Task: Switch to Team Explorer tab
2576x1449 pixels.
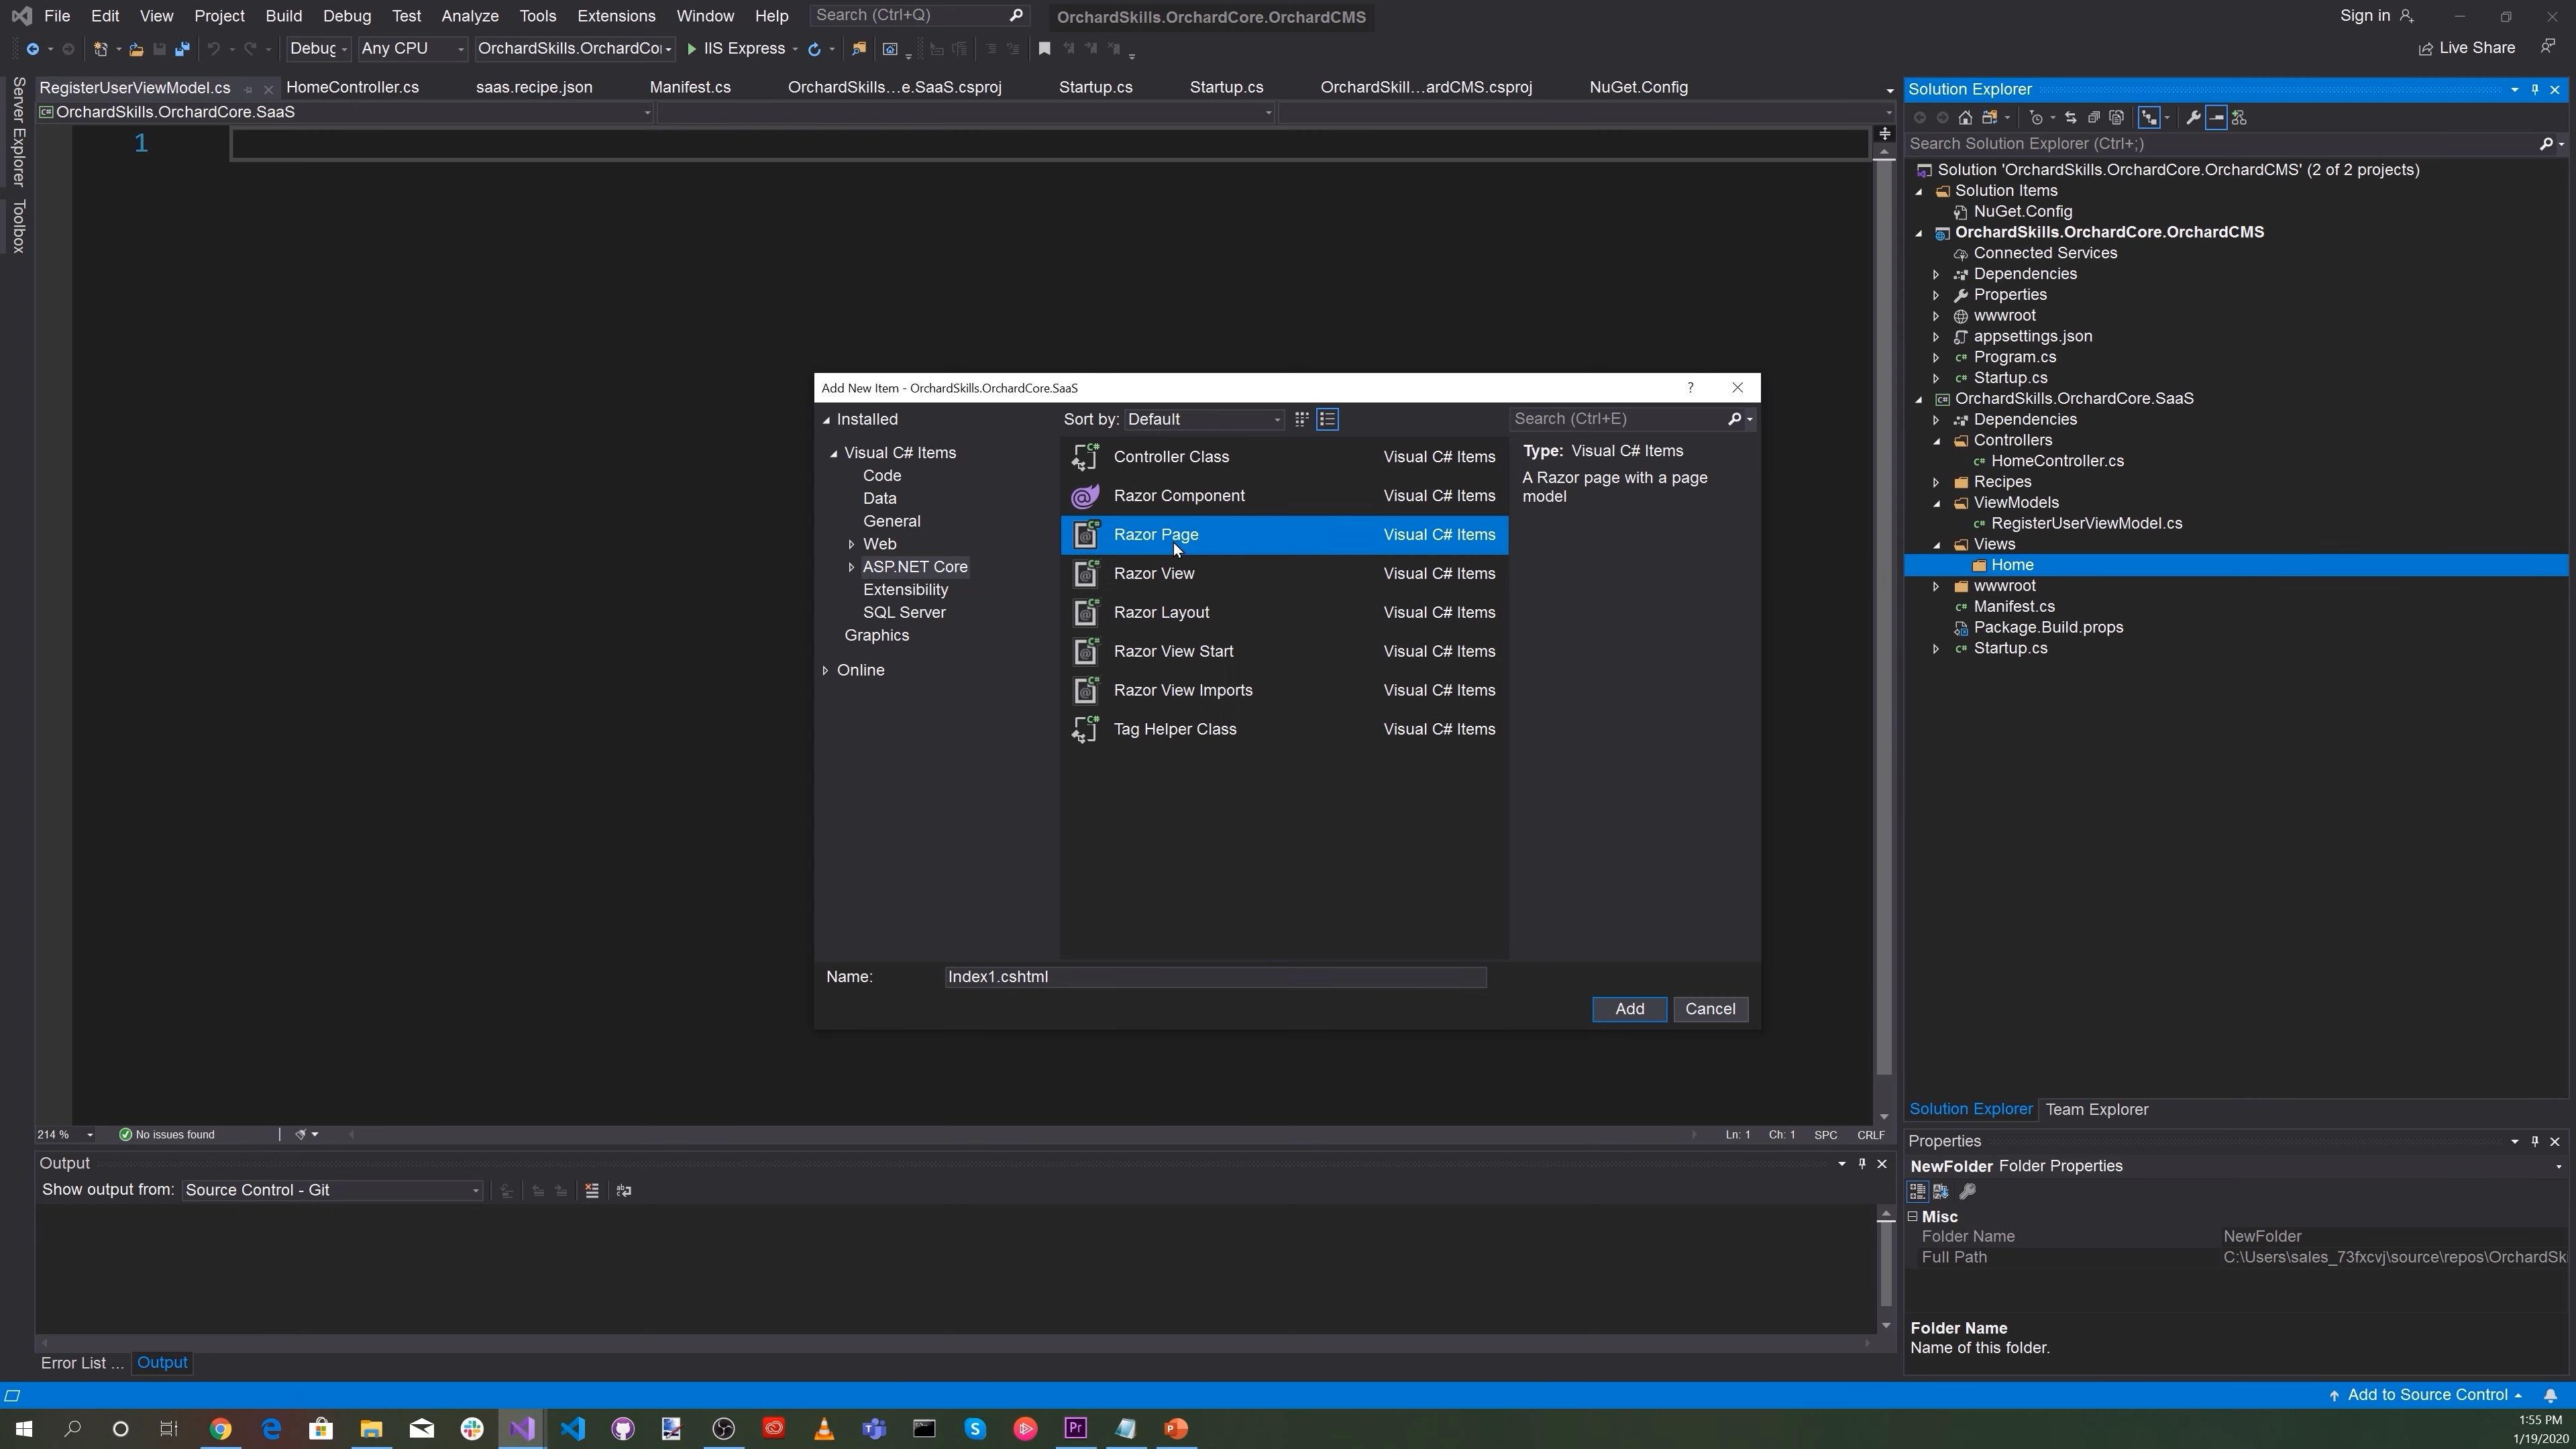Action: tap(2096, 1110)
